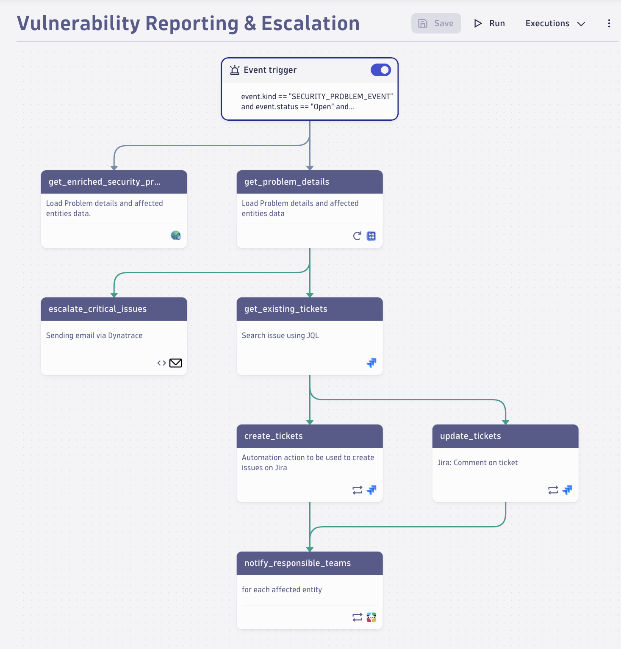621x649 pixels.
Task: Expand the Event trigger condition text
Action: [317, 102]
